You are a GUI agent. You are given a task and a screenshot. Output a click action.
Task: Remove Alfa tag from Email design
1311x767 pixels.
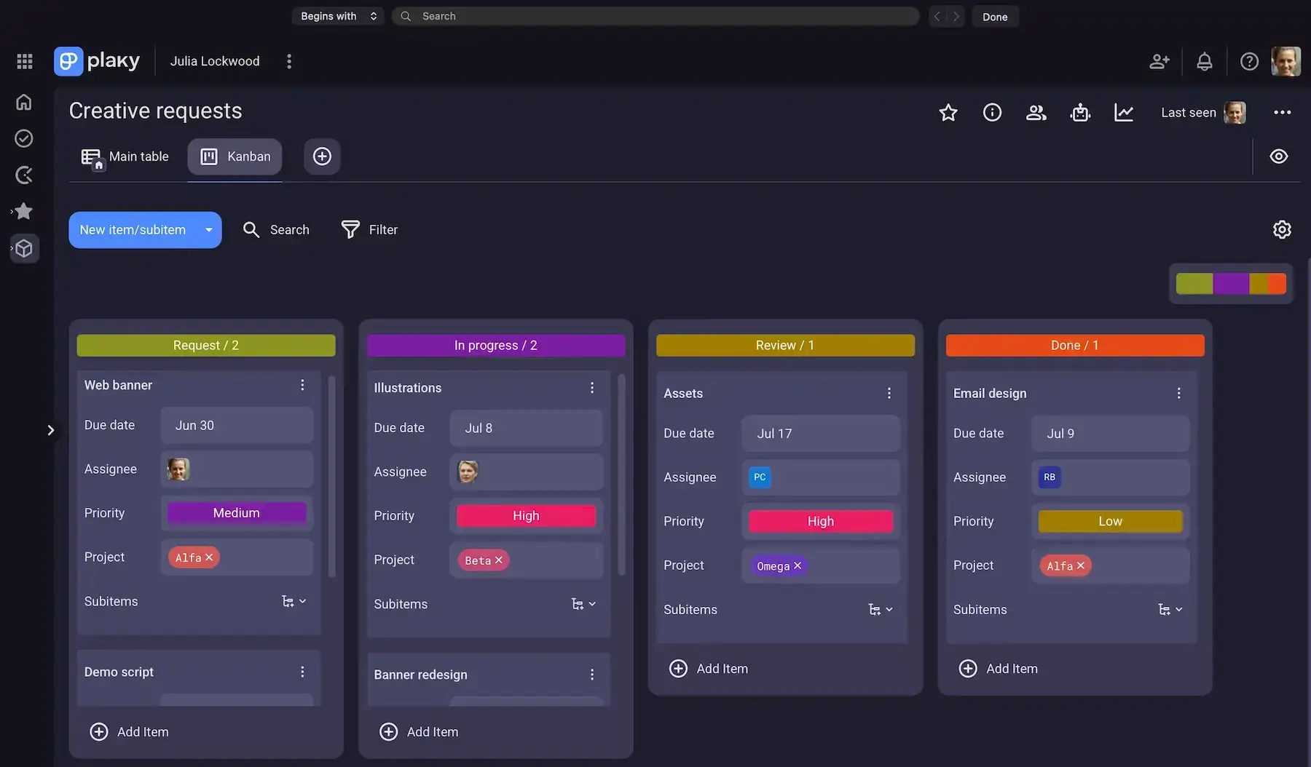click(x=1081, y=565)
